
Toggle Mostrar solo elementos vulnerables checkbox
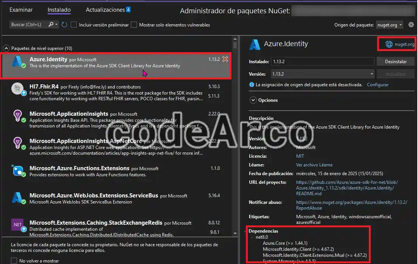click(x=134, y=25)
